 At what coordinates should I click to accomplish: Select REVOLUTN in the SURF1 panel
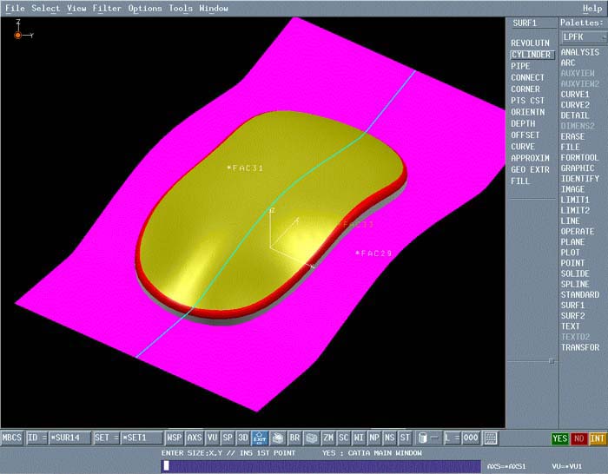530,43
